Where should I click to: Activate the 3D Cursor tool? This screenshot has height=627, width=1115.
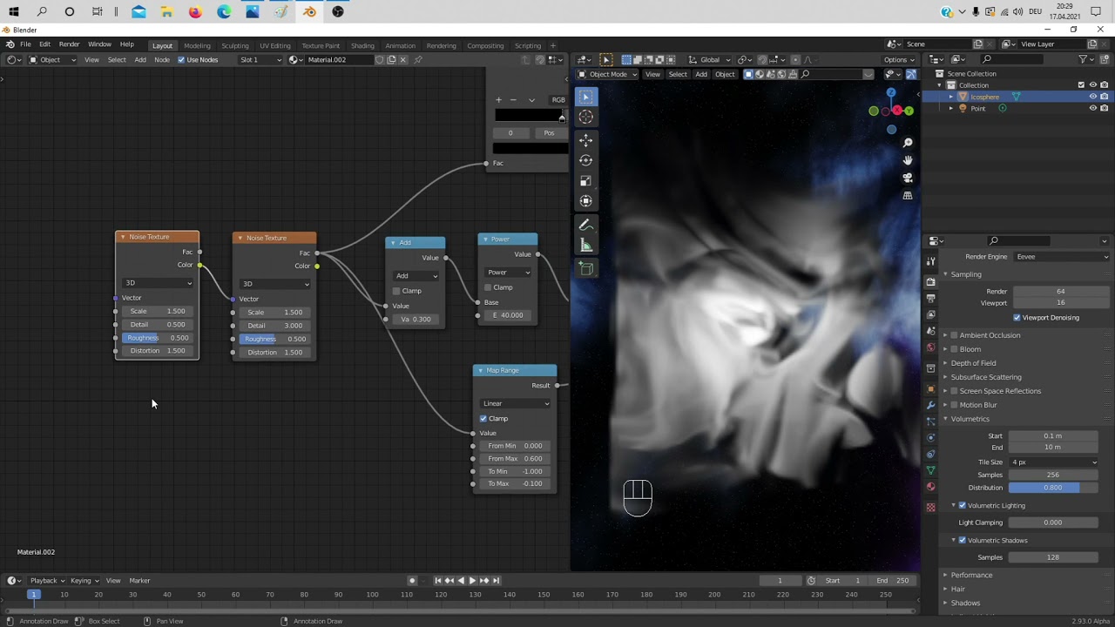(585, 118)
